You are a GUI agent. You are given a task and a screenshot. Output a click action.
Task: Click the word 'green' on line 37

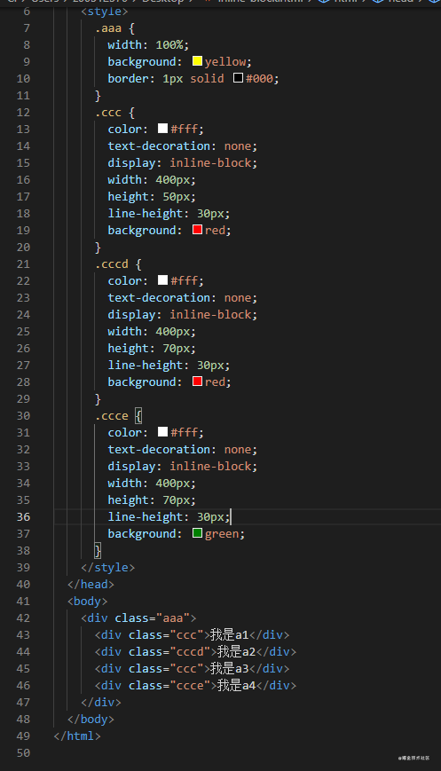[222, 534]
